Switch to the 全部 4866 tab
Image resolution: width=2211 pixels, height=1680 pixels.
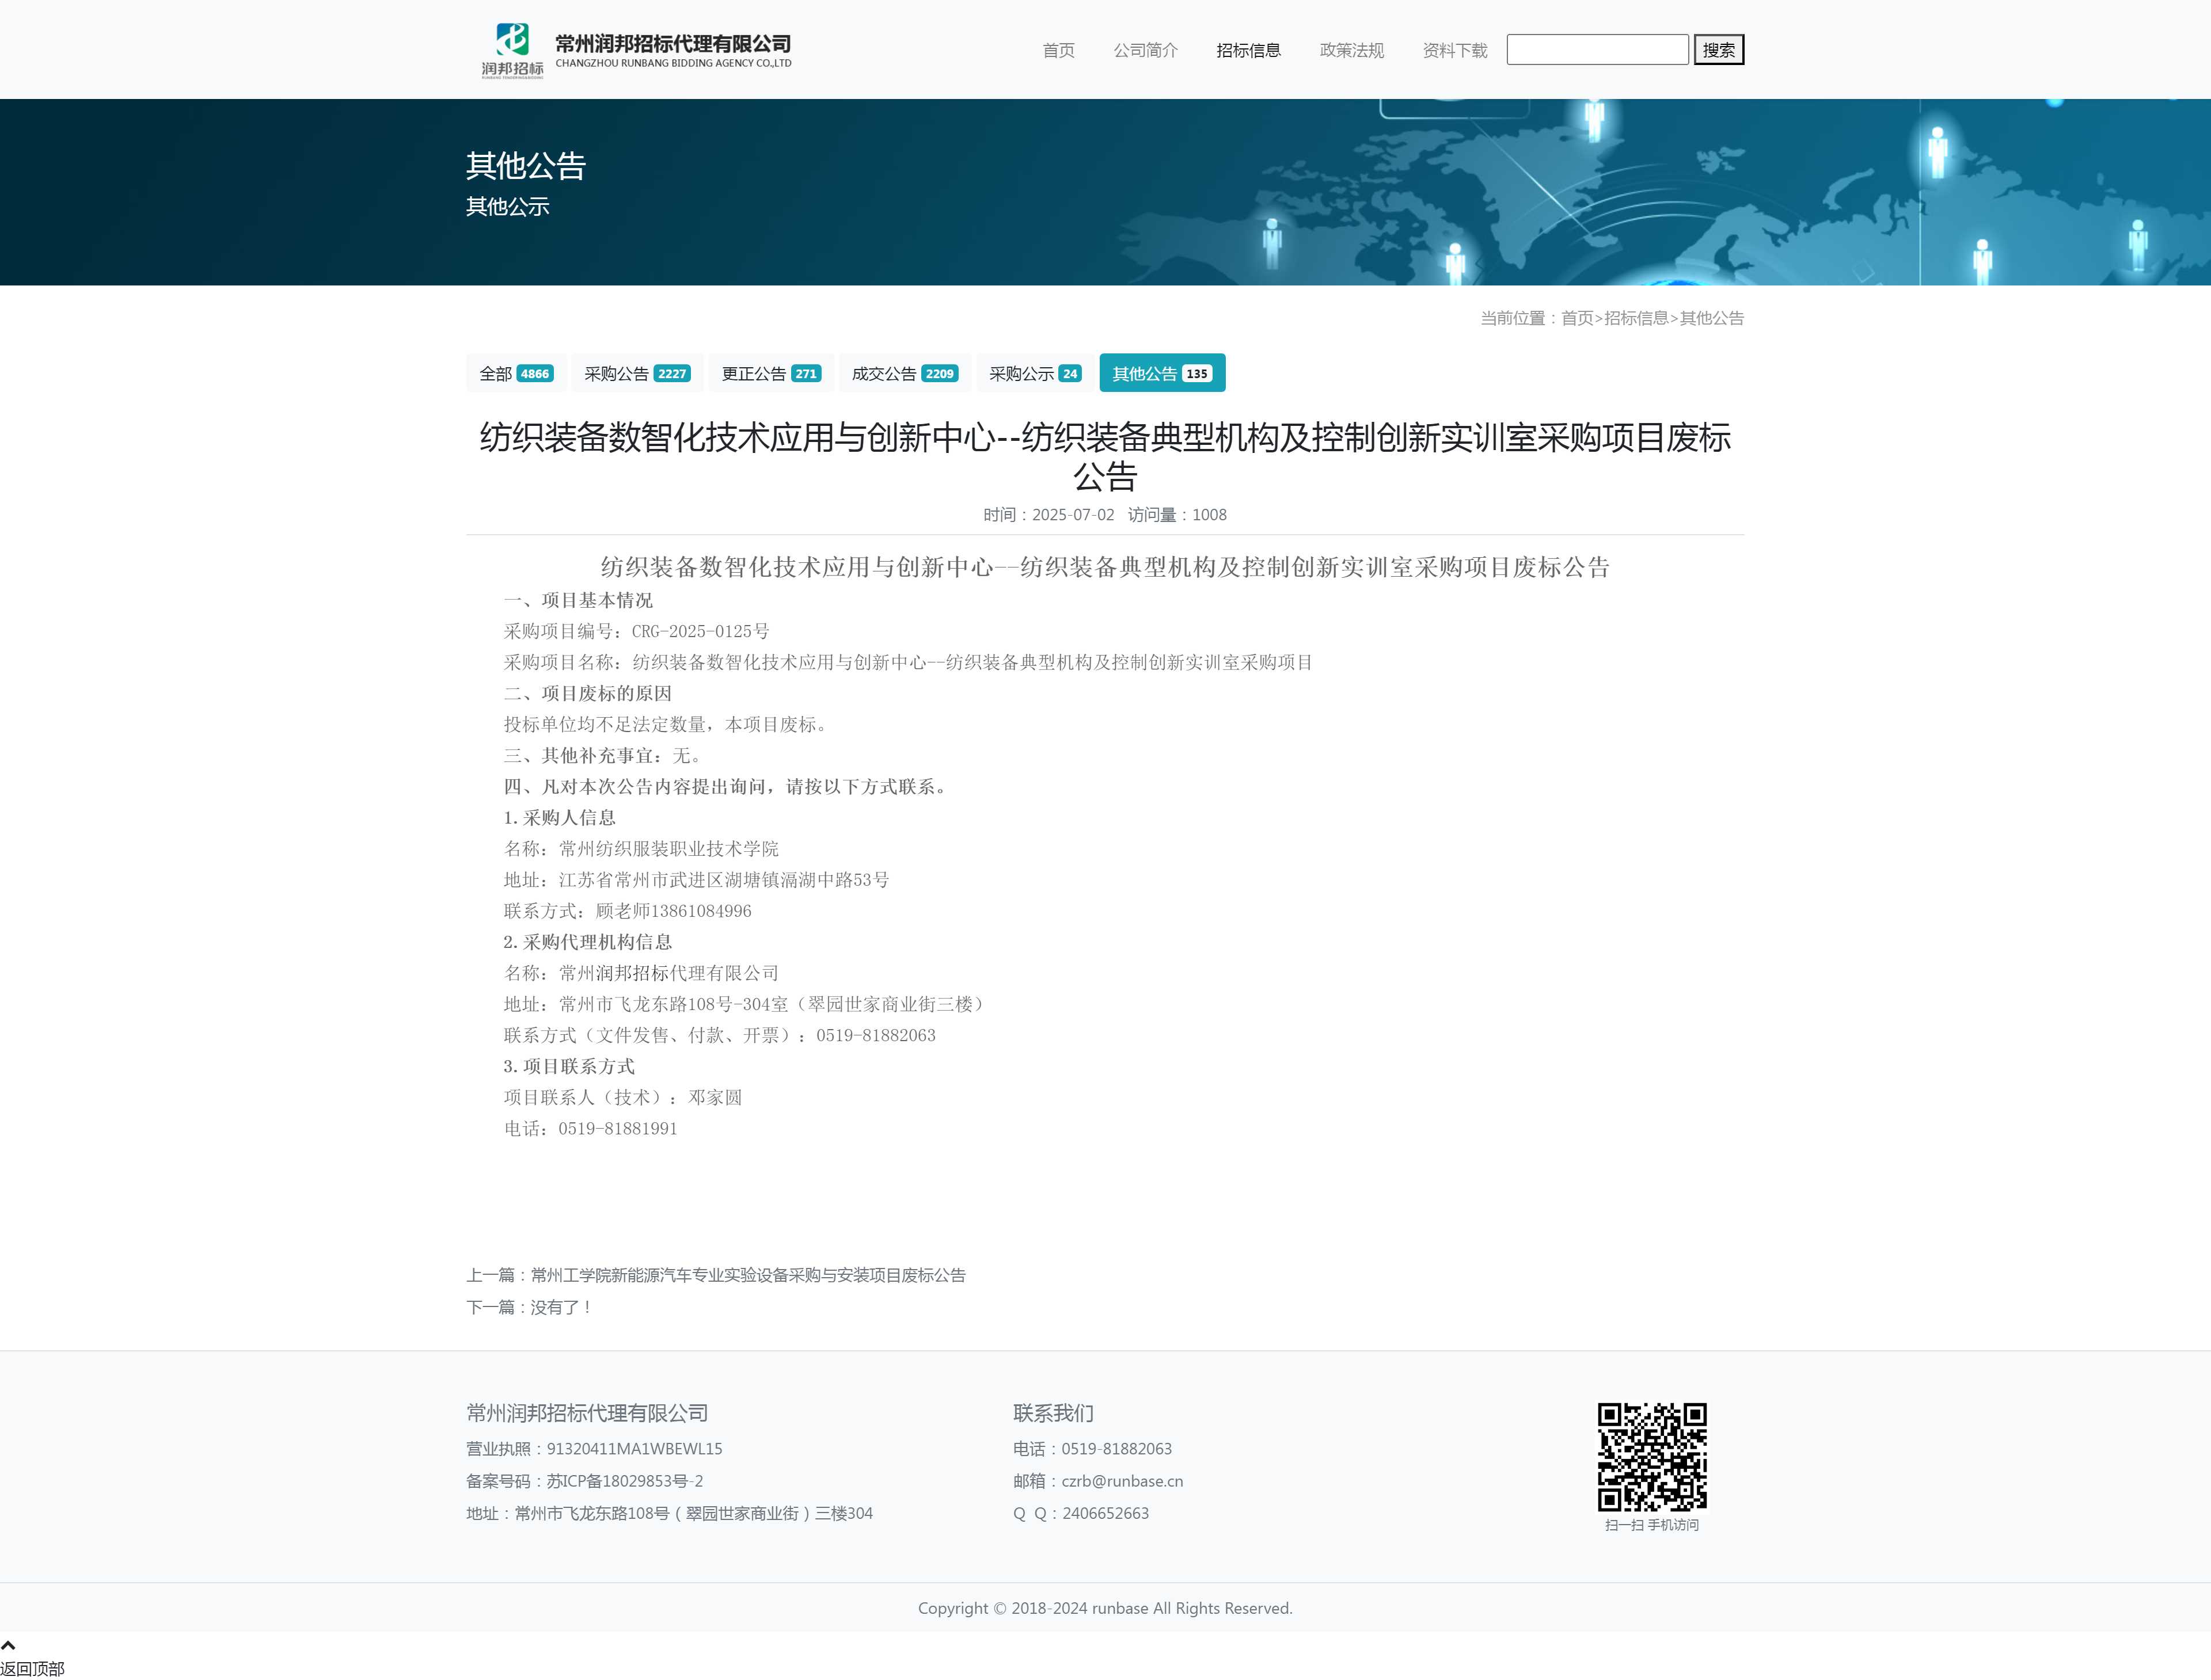pos(515,373)
